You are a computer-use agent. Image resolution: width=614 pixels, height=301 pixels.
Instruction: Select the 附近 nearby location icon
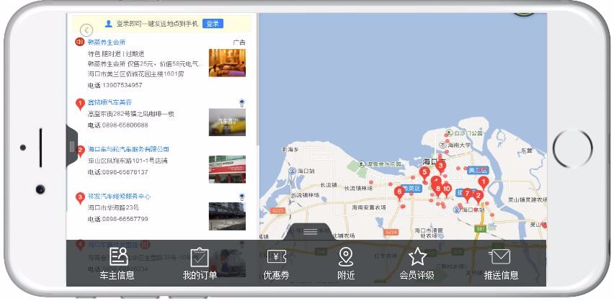[x=346, y=263]
